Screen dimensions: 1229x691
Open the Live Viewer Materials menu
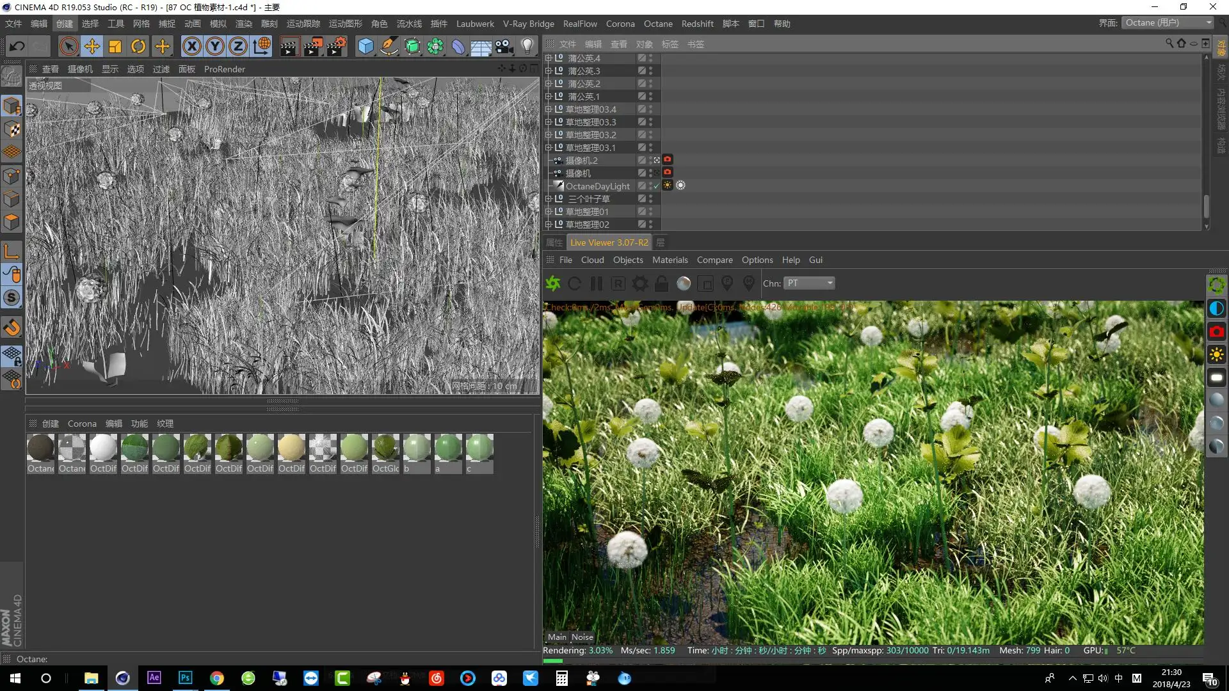point(670,260)
